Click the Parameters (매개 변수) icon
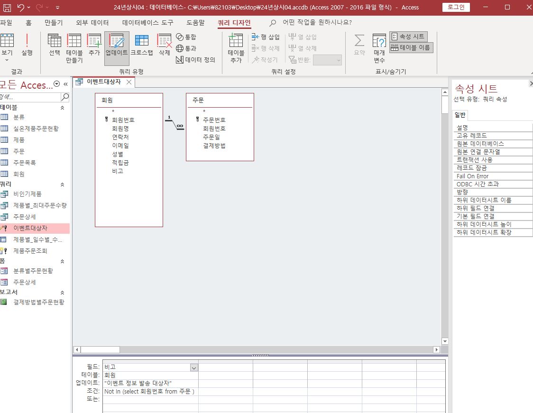This screenshot has height=413, width=533. point(379,48)
